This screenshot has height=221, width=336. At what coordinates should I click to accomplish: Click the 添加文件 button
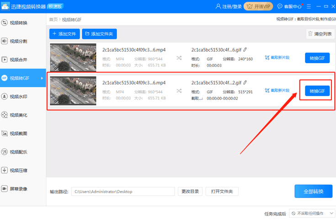click(64, 34)
